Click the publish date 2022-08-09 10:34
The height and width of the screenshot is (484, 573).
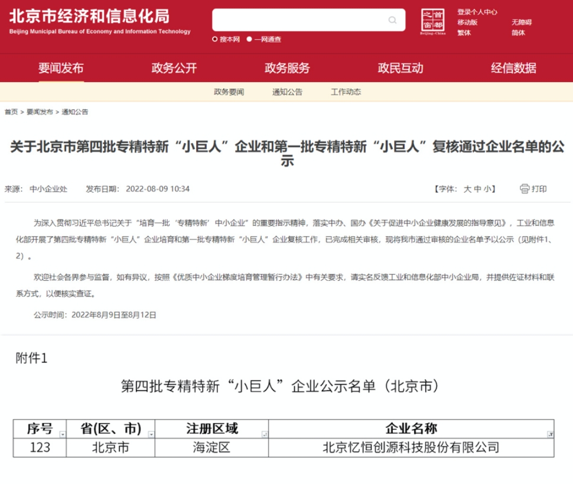coord(158,189)
